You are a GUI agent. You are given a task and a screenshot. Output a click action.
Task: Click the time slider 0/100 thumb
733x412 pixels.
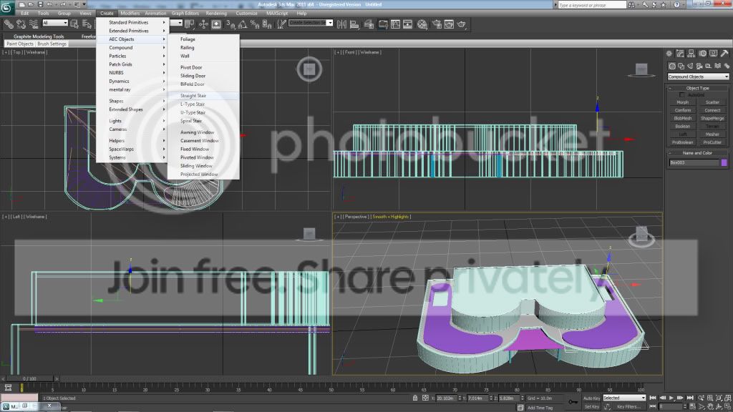pyautogui.click(x=29, y=379)
